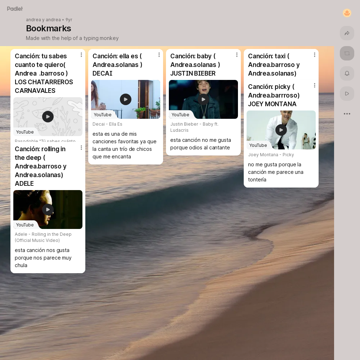The image size is (360, 360).
Task: Start slideshow with the sidebar play icon
Action: (347, 94)
